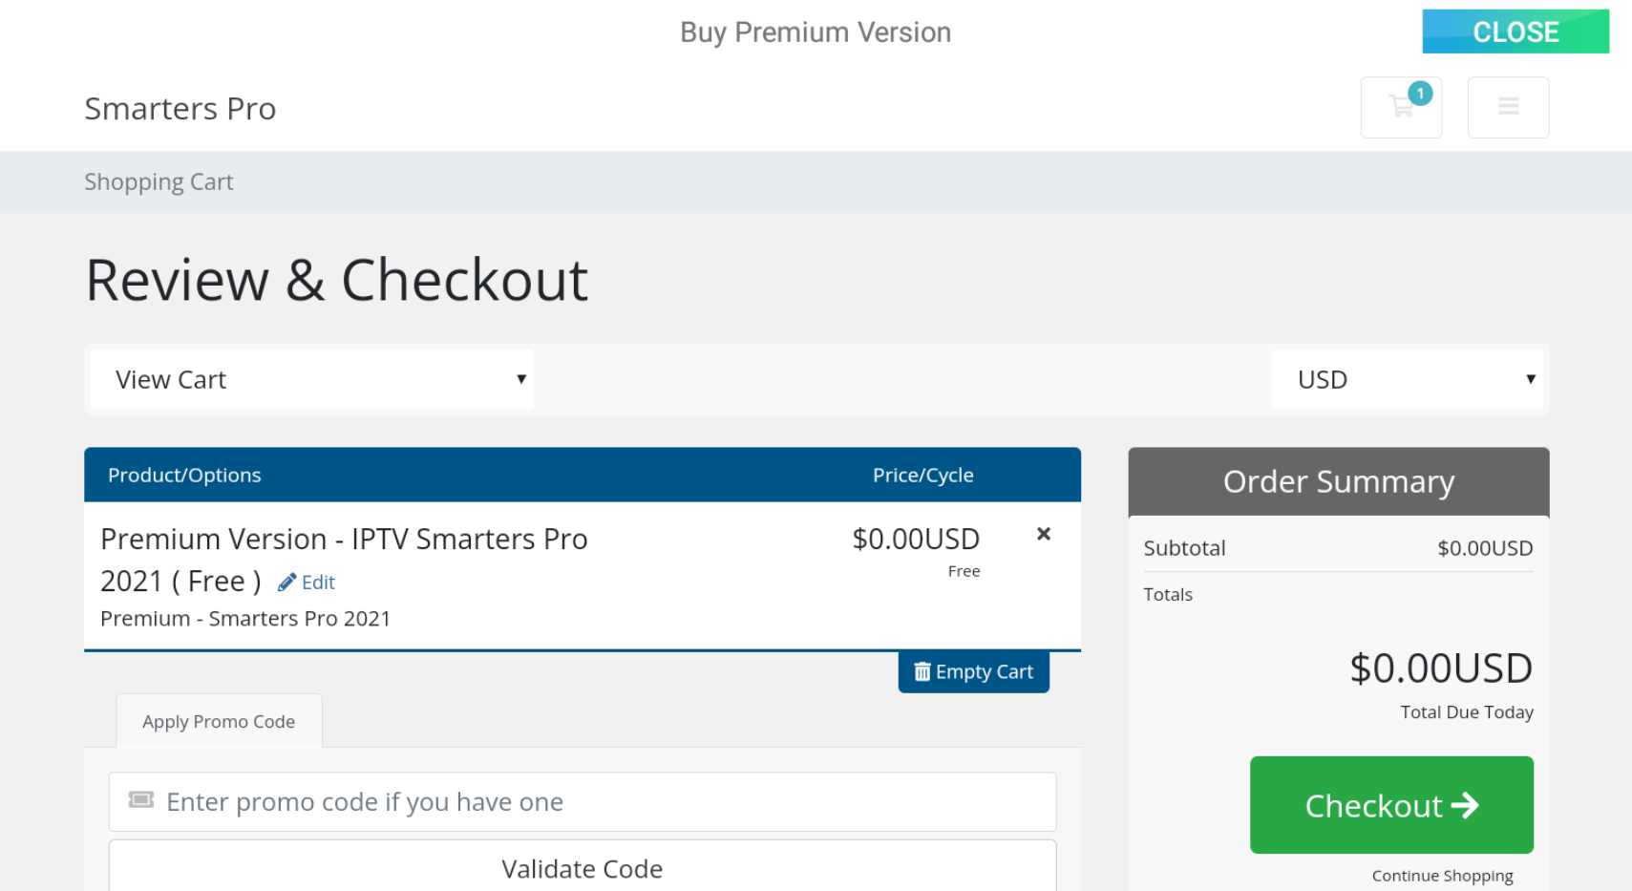
Task: Select the Apply Promo Code tab
Action: (219, 722)
